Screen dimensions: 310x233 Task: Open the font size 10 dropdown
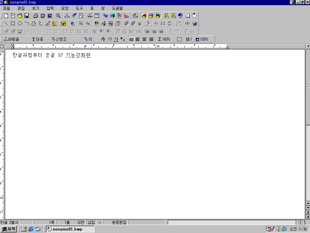pyautogui.click(x=88, y=39)
